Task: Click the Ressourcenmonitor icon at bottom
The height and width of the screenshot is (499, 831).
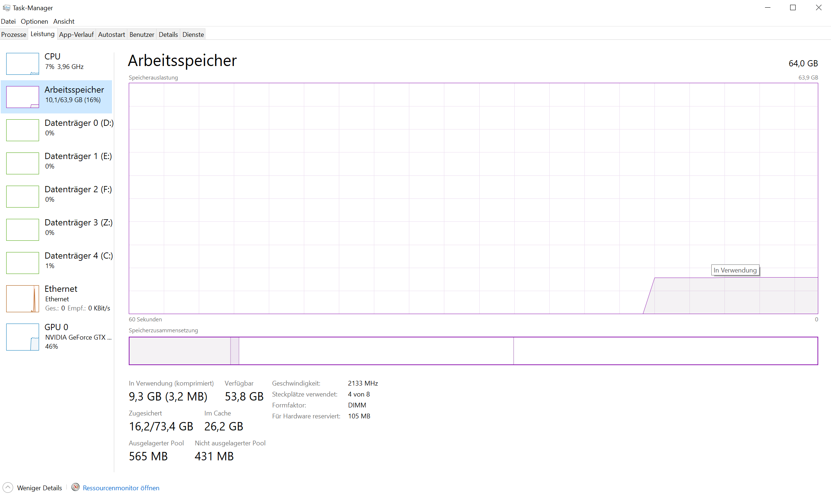Action: [x=76, y=487]
